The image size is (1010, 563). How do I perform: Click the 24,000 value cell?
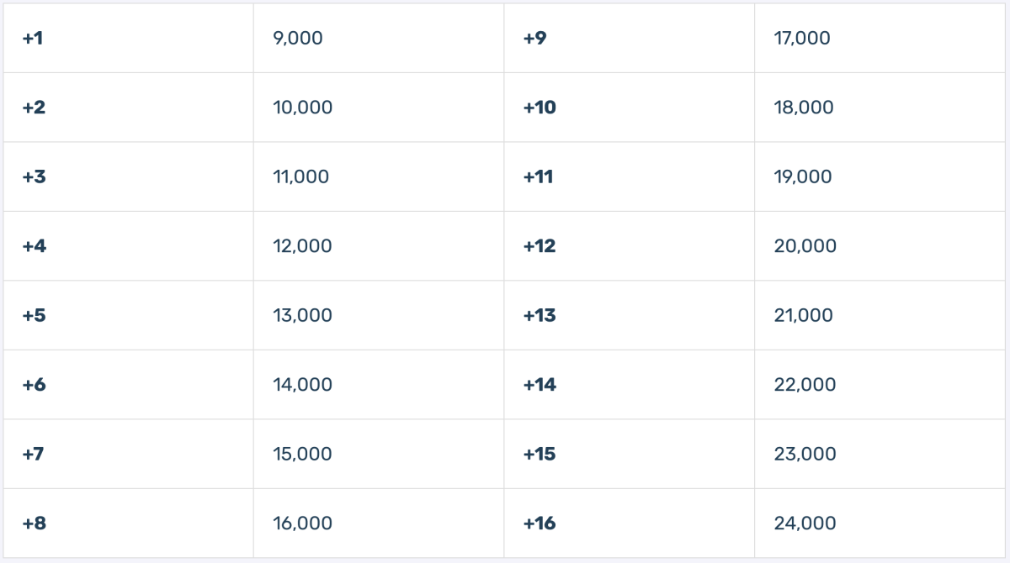[x=880, y=524]
